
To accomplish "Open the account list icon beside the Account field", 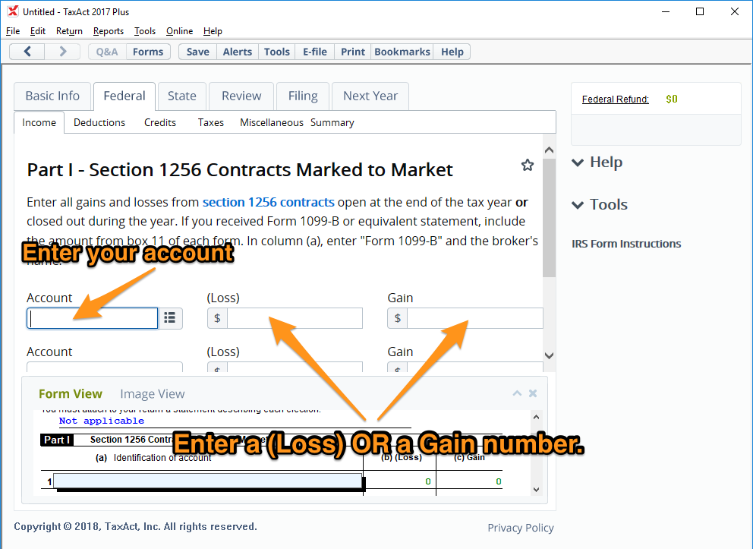I will click(x=170, y=318).
